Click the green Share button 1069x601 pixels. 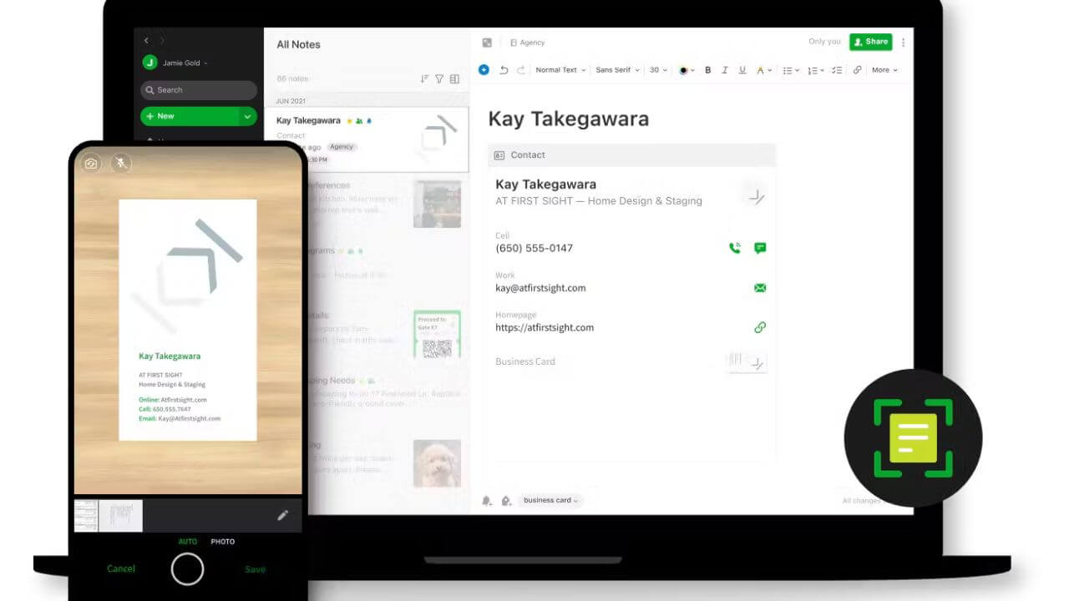[870, 42]
